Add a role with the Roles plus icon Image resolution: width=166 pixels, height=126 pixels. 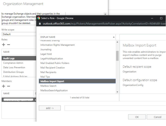pyautogui.click(x=4, y=45)
